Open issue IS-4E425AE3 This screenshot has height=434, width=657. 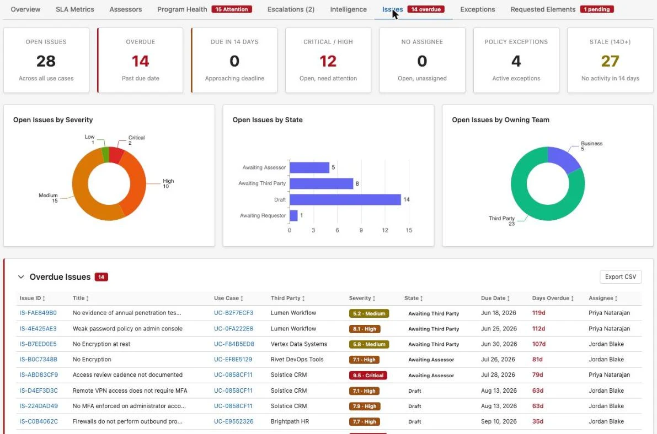point(38,329)
